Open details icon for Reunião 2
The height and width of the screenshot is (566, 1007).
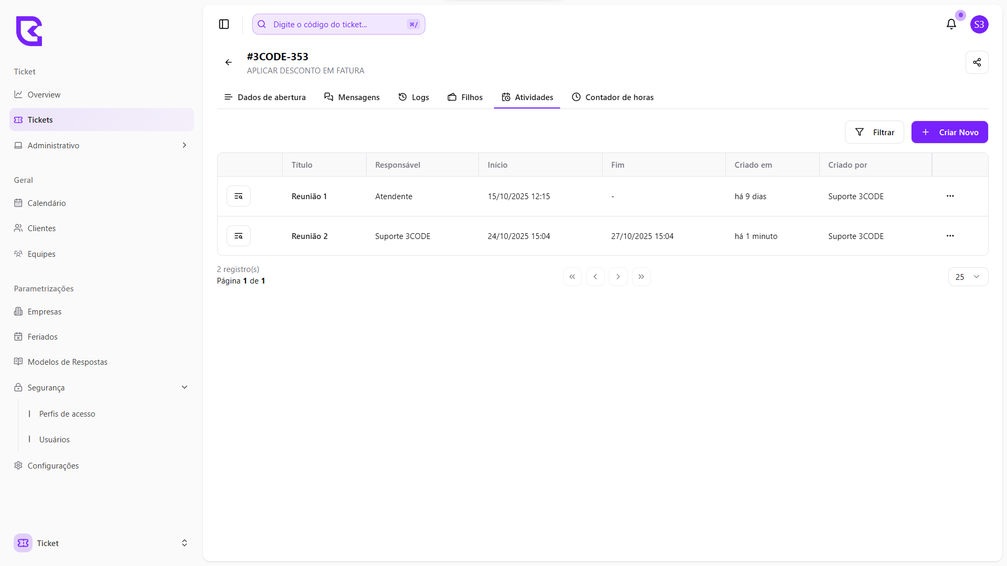(238, 236)
